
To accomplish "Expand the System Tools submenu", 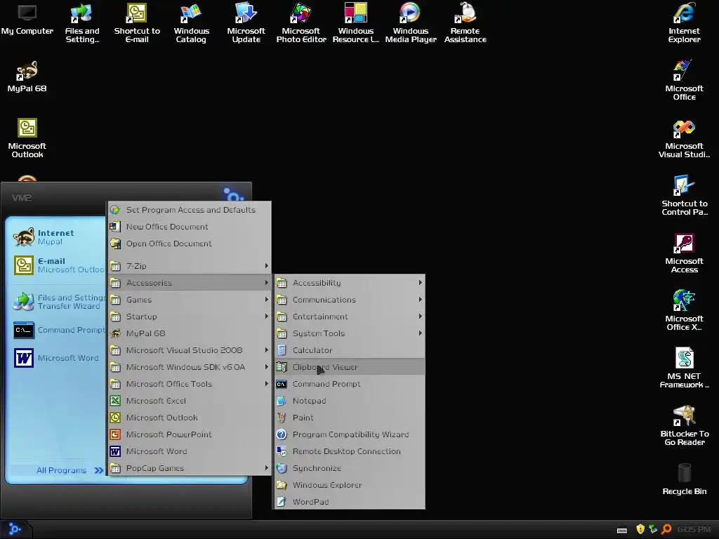I will pyautogui.click(x=350, y=333).
